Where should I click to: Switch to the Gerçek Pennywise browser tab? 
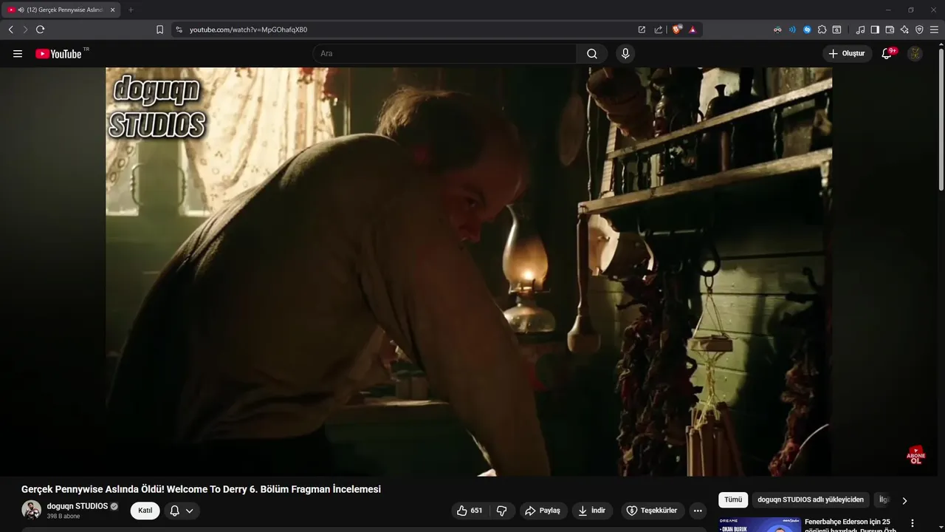pos(61,10)
